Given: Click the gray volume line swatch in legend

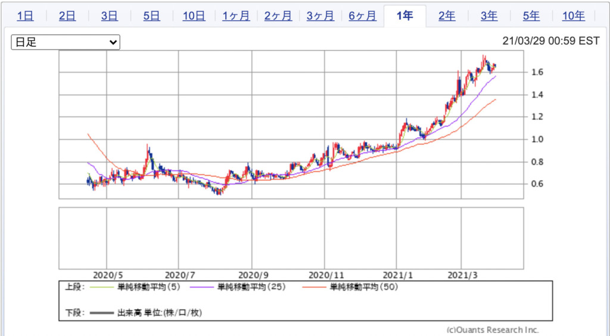Looking at the screenshot, I should point(101,313).
